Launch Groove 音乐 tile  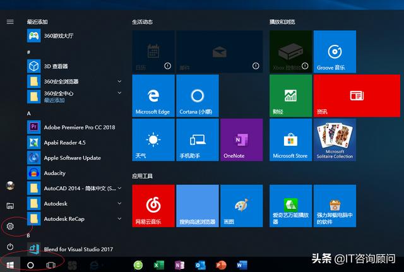coord(335,51)
